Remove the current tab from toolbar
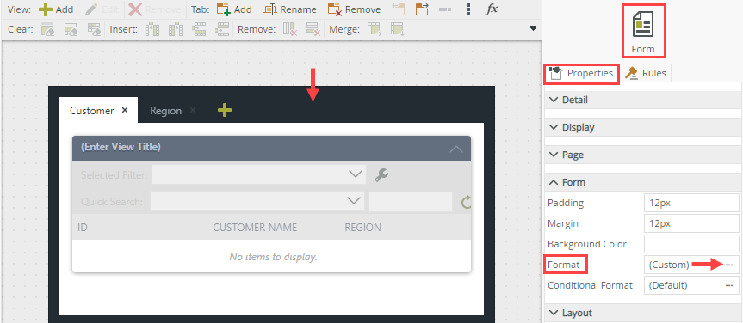This screenshot has width=743, height=323. pos(355,9)
